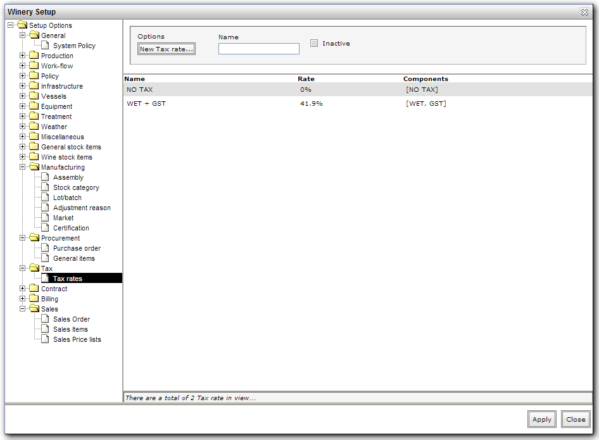This screenshot has width=599, height=440.
Task: Expand the Miscellaneous tree node
Action: [x=23, y=136]
